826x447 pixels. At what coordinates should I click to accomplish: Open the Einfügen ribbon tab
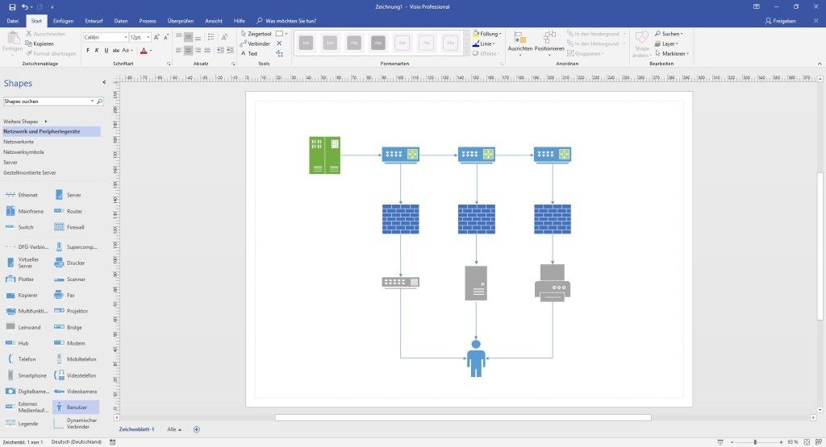point(63,21)
